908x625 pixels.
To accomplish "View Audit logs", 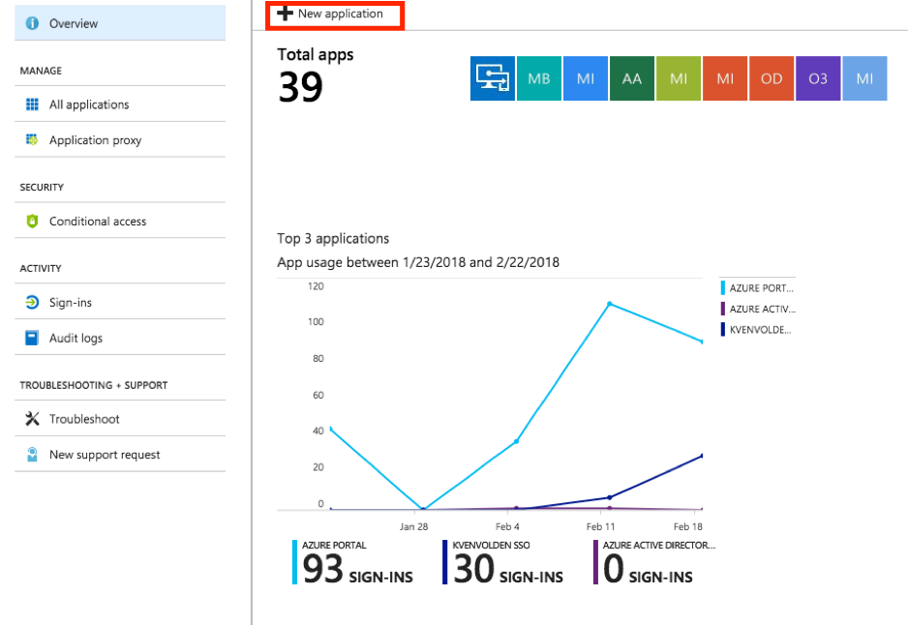I will [120, 338].
